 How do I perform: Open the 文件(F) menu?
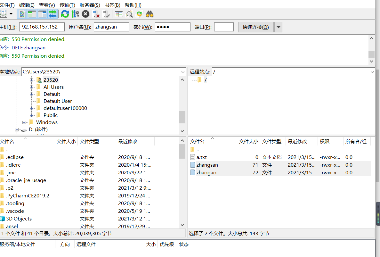tap(7, 5)
